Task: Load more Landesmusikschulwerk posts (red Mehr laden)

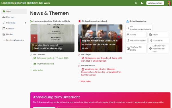Action: (x=85, y=81)
